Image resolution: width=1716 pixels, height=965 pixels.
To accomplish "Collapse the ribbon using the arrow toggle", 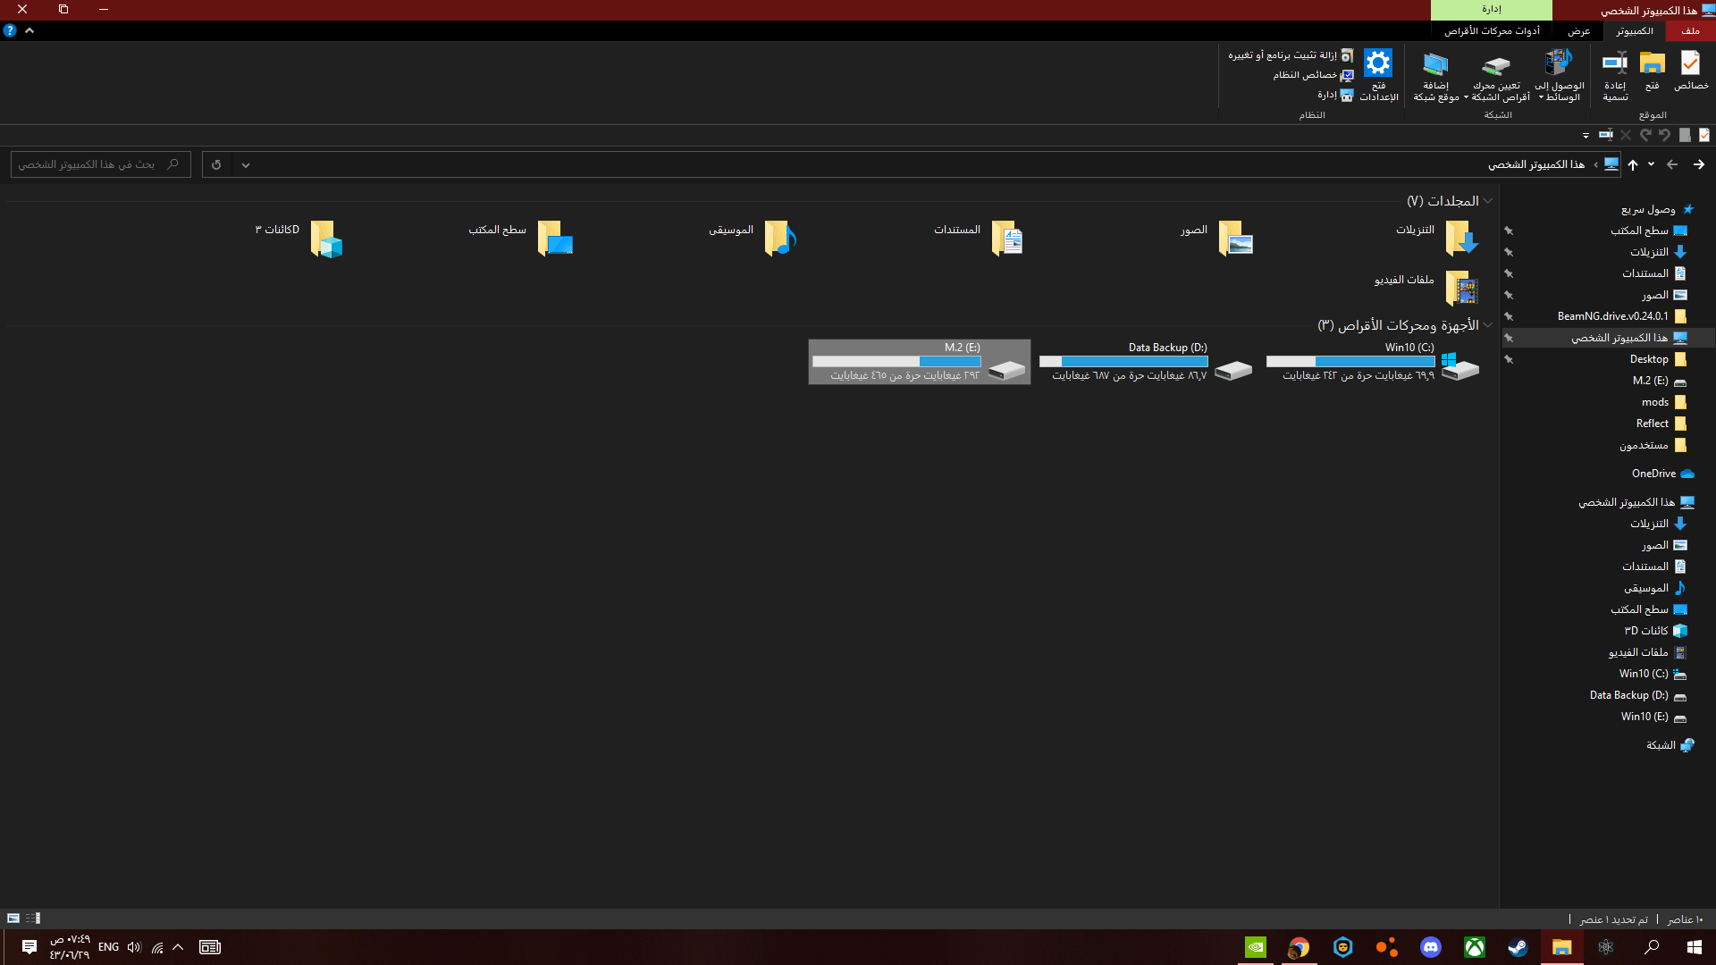I will coord(29,30).
